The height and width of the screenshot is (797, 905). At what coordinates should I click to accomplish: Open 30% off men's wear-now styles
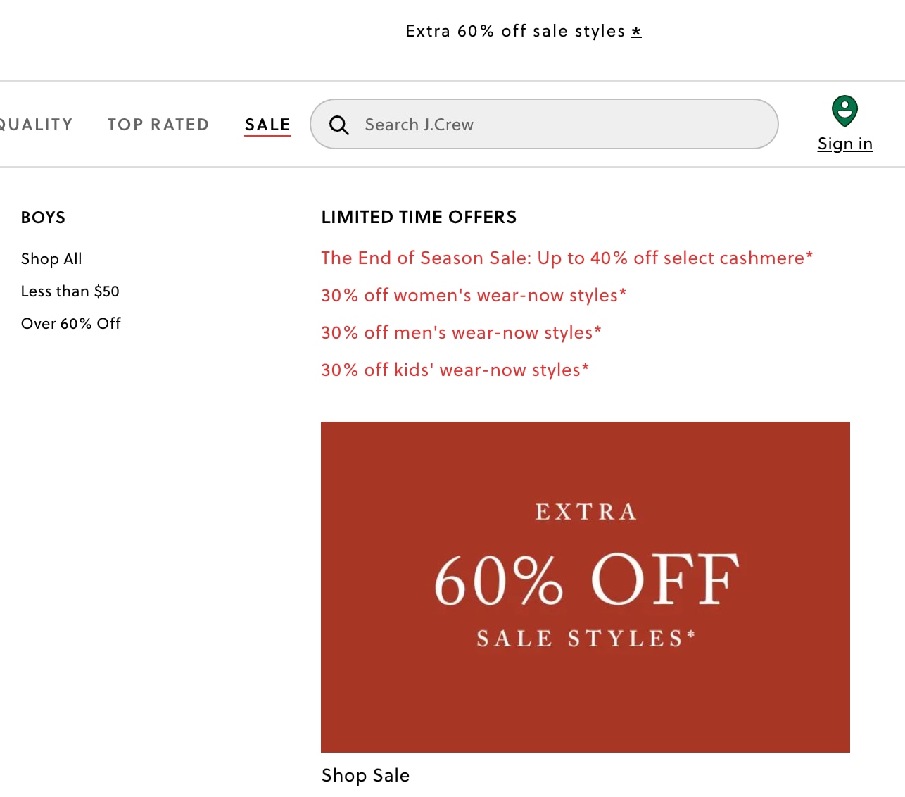click(461, 332)
